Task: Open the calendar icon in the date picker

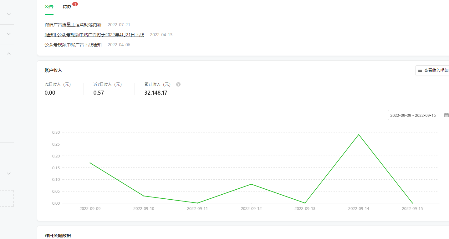Action: click(x=446, y=115)
